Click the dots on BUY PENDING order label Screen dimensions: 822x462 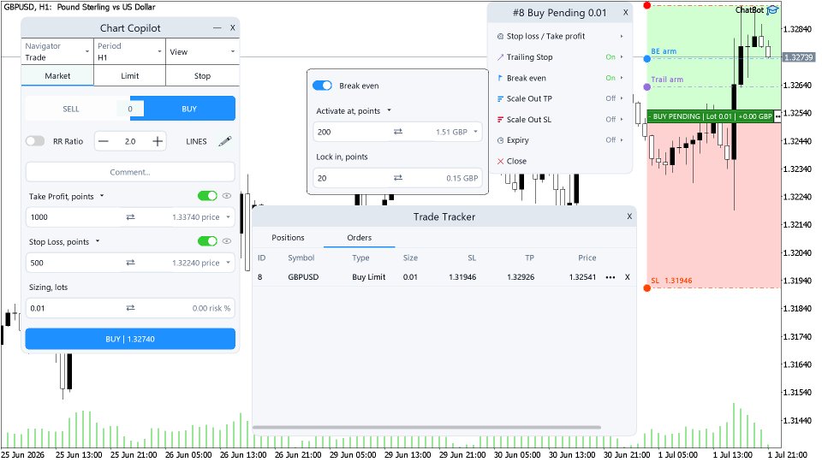(x=778, y=117)
